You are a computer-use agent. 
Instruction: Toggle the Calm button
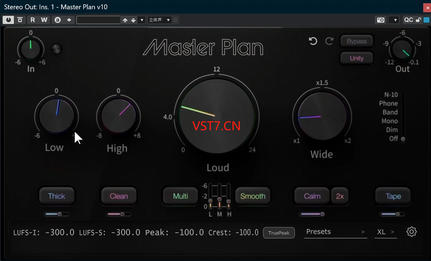(312, 196)
